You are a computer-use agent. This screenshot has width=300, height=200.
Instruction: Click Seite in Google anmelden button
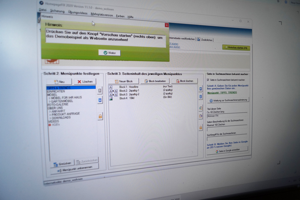point(227,150)
